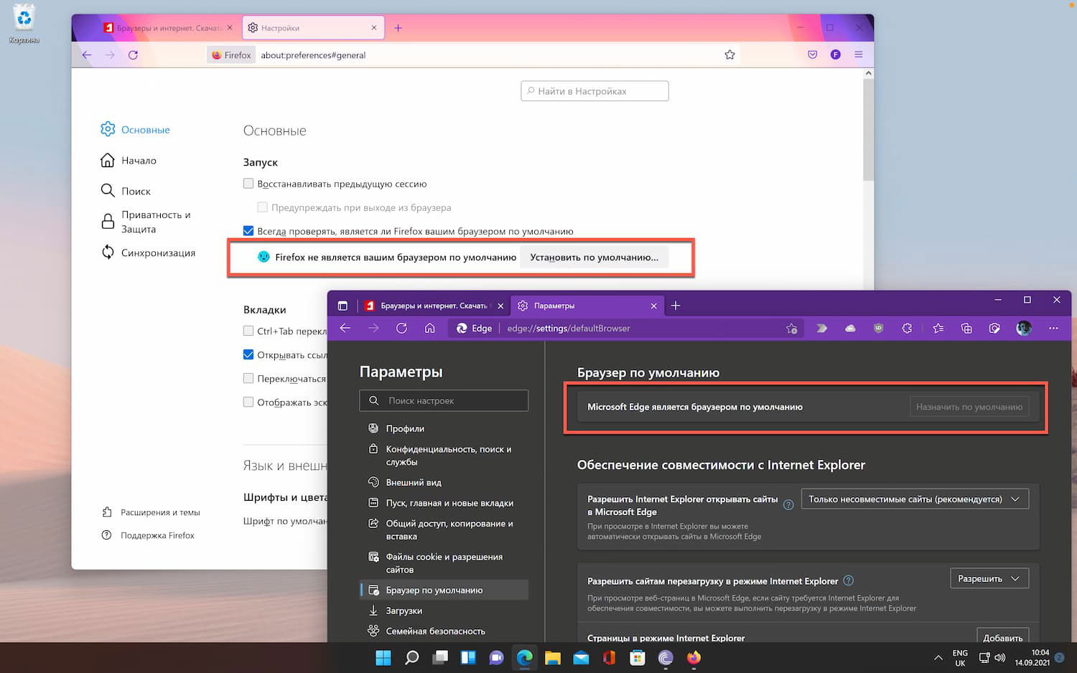Image resolution: width=1077 pixels, height=673 pixels.
Task: Open the Edge profile avatar
Action: pyautogui.click(x=1024, y=328)
